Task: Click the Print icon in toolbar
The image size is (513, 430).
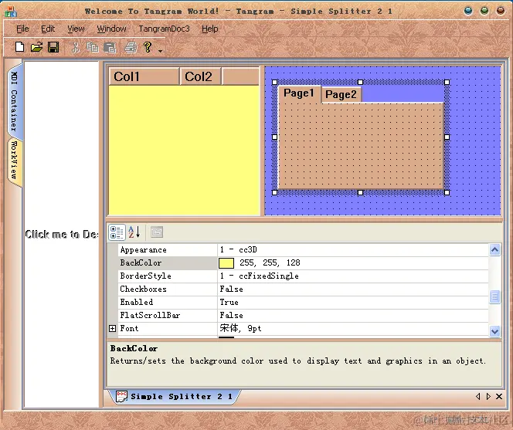Action: pyautogui.click(x=131, y=48)
